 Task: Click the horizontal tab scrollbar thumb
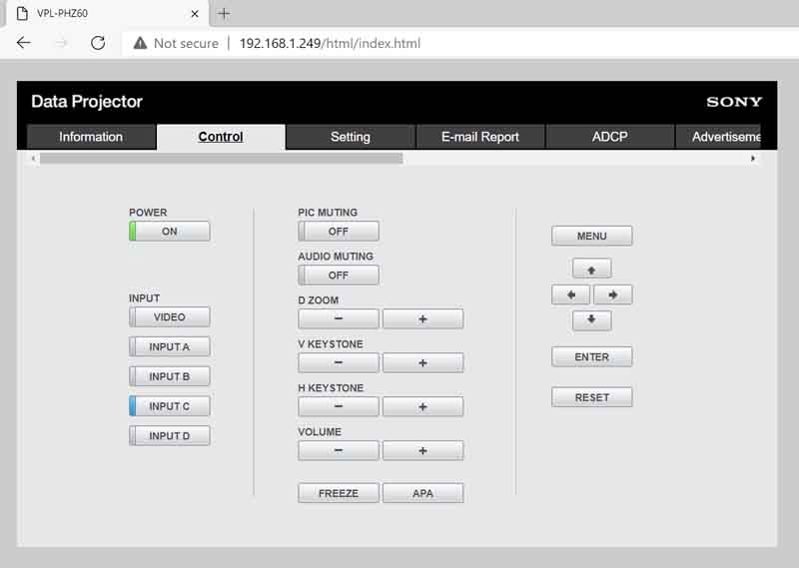tap(221, 159)
